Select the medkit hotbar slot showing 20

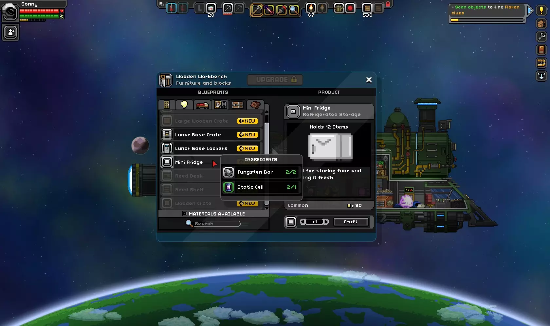tap(211, 8)
